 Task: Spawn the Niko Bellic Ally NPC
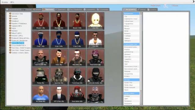coord(77,58)
